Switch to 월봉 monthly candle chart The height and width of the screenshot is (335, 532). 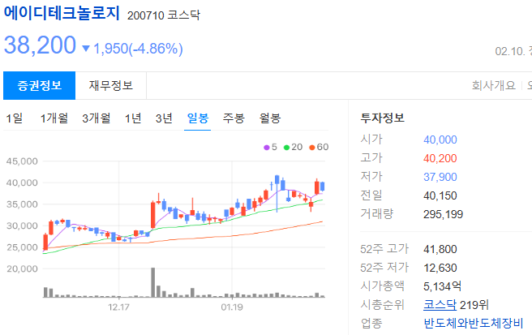pos(270,118)
